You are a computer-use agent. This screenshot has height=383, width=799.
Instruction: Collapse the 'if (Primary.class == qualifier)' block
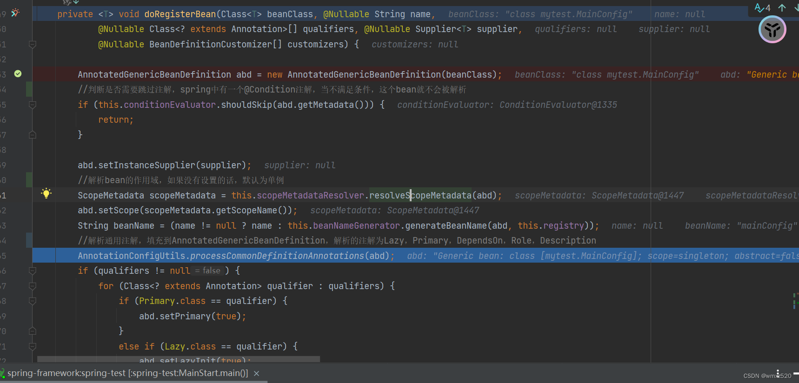(33, 301)
